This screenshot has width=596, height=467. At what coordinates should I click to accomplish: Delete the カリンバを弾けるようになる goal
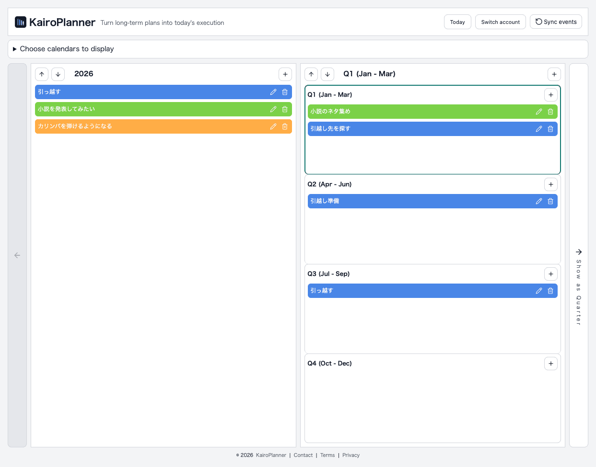[x=285, y=126]
